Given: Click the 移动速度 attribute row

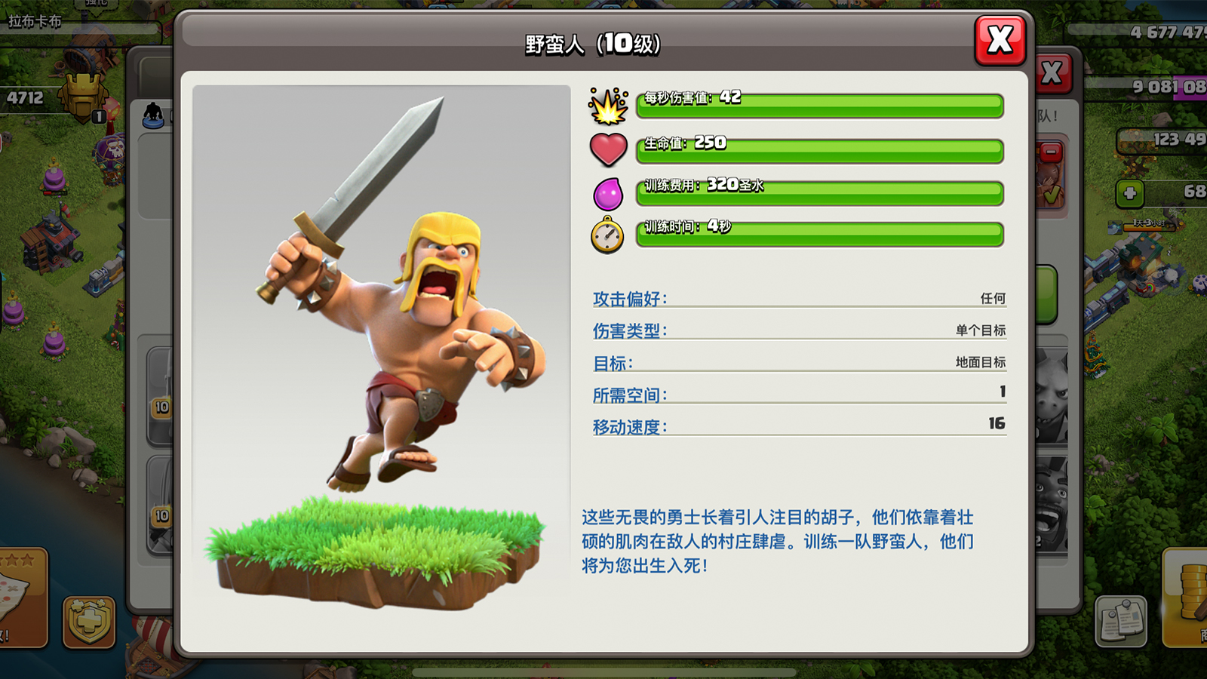Looking at the screenshot, I should pos(799,426).
